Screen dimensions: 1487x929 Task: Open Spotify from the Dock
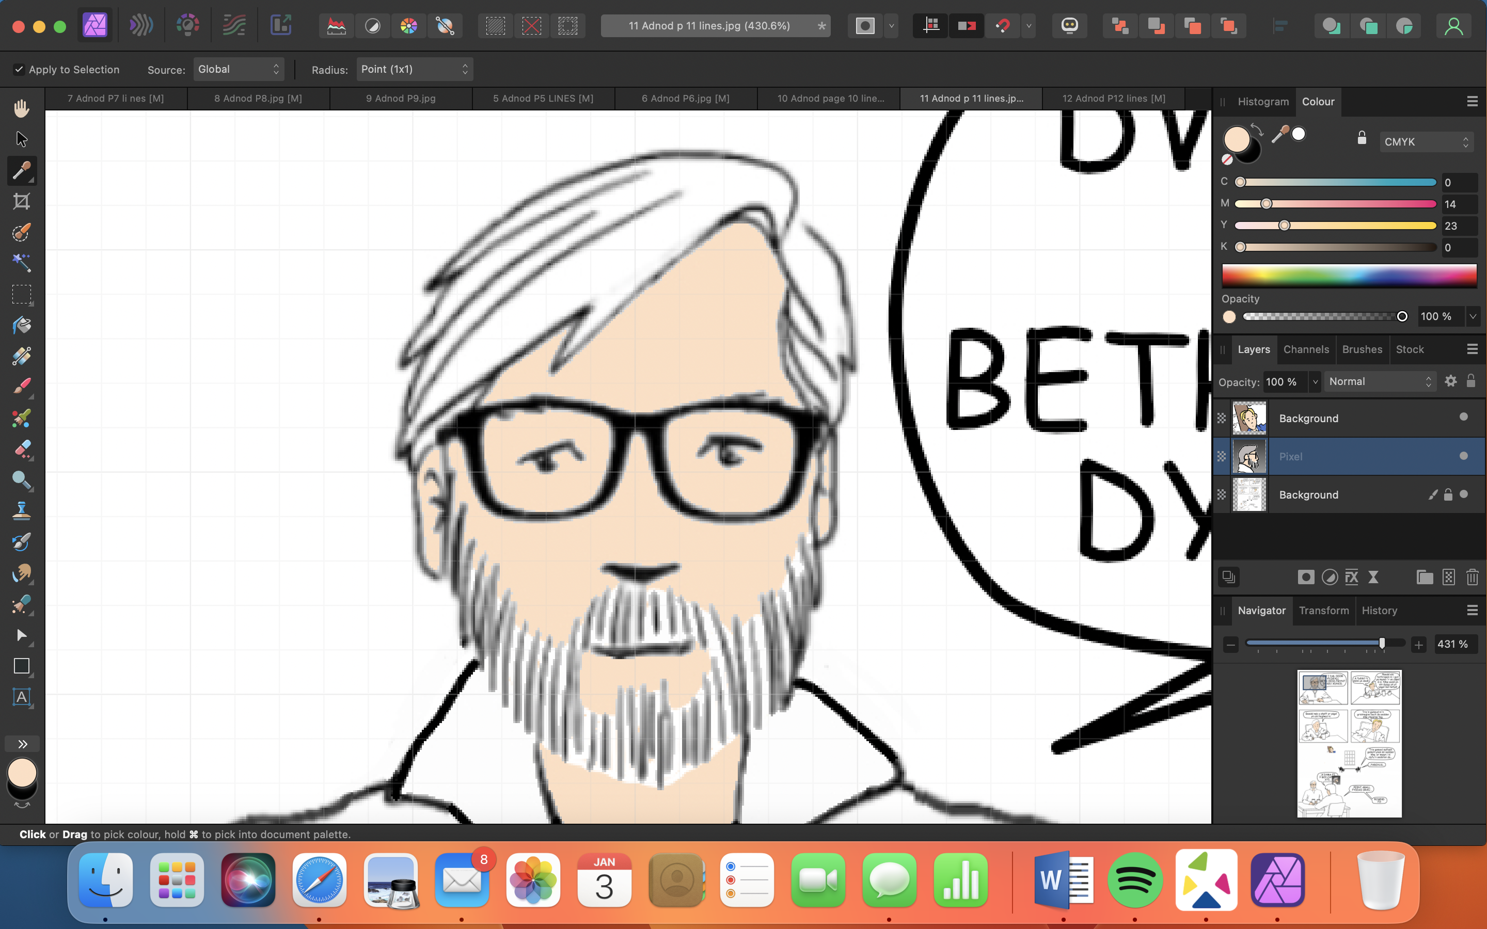[1134, 880]
